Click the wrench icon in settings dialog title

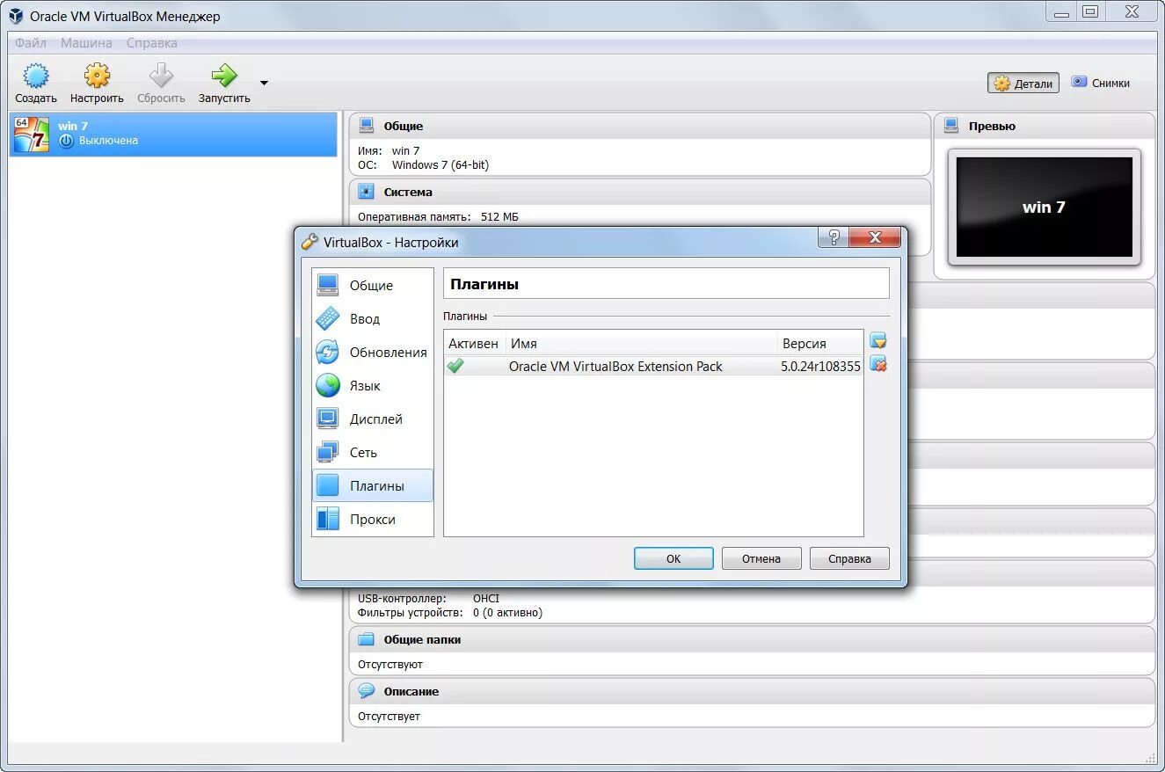(x=309, y=242)
